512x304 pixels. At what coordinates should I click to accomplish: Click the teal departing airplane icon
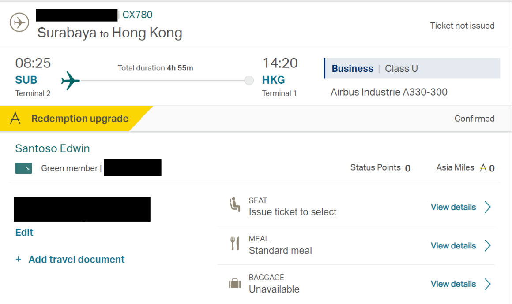pos(71,81)
